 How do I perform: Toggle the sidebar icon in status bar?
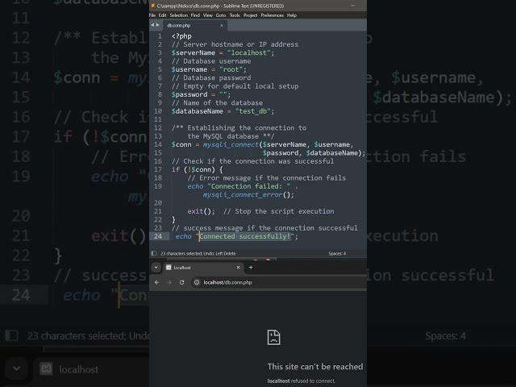tap(154, 253)
